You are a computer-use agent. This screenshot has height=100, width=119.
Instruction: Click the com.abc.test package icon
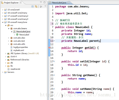[x=11, y=41]
